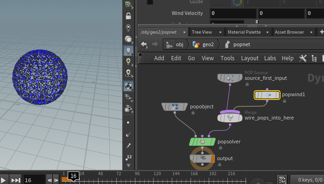Image resolution: width=324 pixels, height=184 pixels.
Task: Step back one frame
Action: [x=49, y=180]
